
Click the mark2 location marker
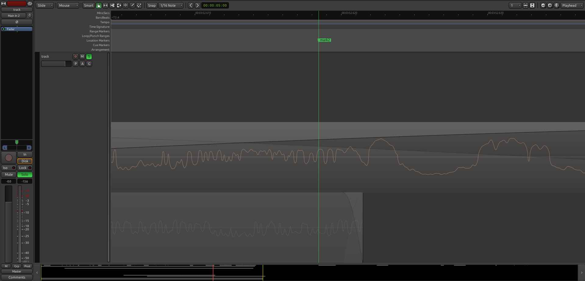pyautogui.click(x=325, y=40)
